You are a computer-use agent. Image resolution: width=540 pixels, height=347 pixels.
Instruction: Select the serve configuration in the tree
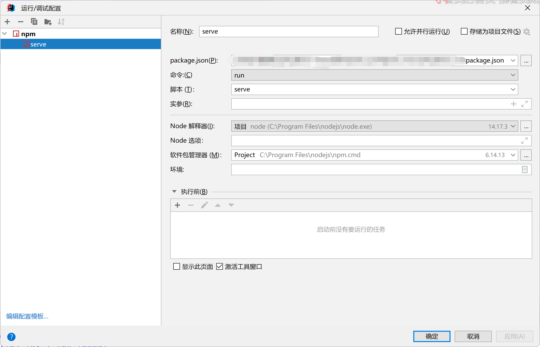[x=38, y=44]
